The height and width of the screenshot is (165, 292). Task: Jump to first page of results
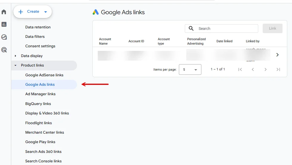tap(240, 69)
